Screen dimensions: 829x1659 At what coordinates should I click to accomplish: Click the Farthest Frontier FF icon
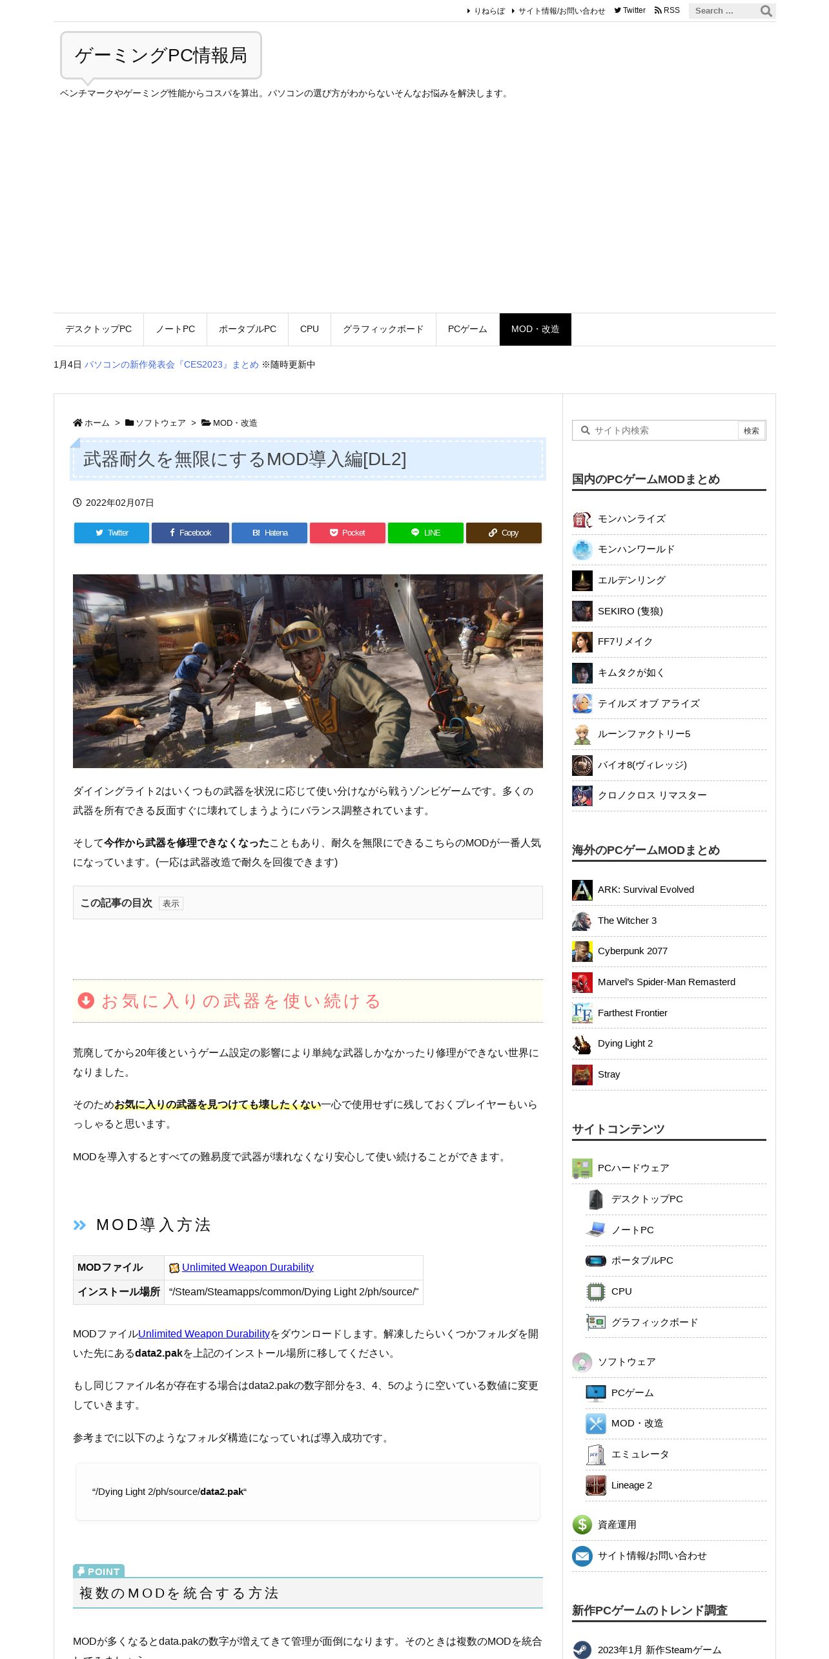click(x=582, y=1013)
